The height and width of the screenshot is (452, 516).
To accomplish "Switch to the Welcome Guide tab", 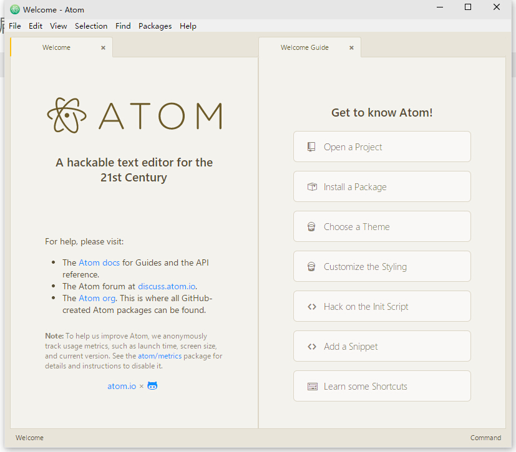I will point(304,47).
